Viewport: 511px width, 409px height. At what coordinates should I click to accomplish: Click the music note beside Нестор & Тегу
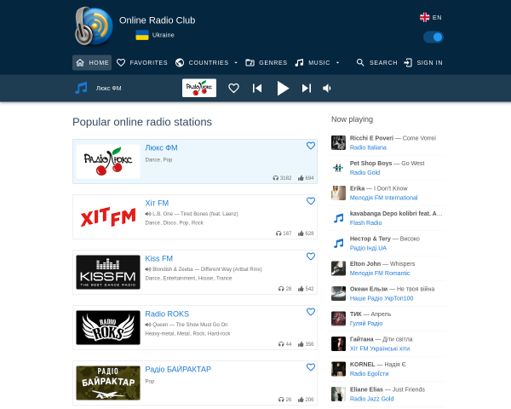click(x=338, y=243)
